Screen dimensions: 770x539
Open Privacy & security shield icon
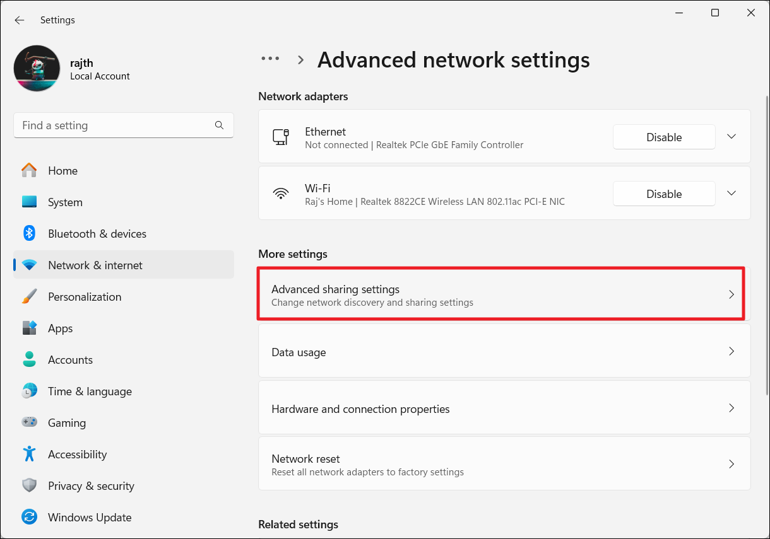tap(29, 486)
